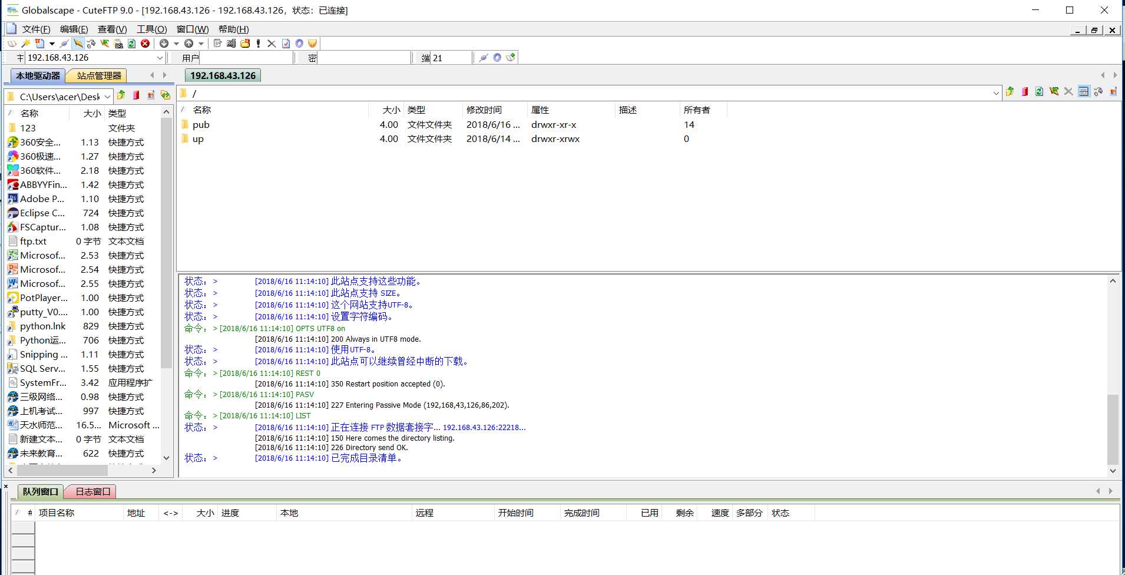Open the 帮助(H) menu
The width and height of the screenshot is (1125, 575).
233,29
